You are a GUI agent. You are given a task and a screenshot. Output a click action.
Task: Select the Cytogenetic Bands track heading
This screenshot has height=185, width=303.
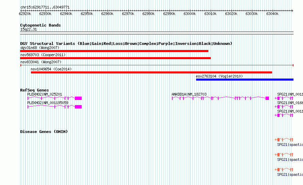click(x=41, y=25)
